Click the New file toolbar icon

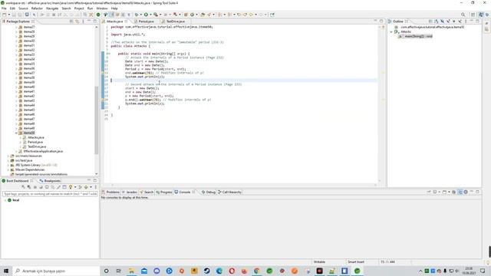[4, 15]
